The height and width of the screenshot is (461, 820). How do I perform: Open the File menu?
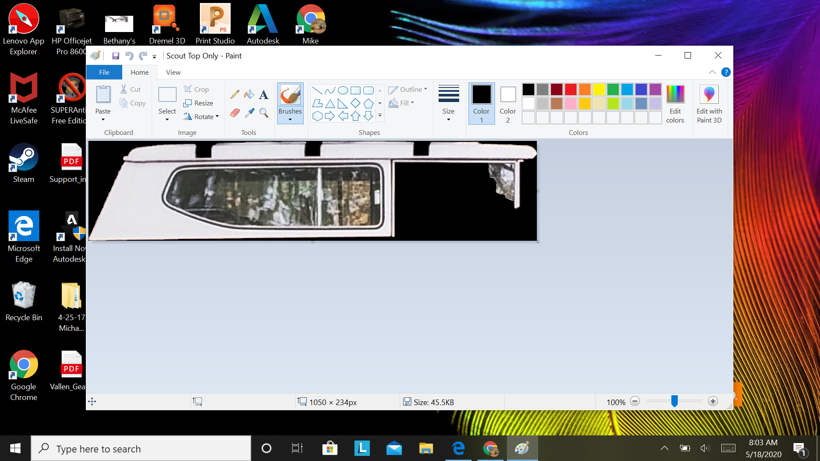103,72
